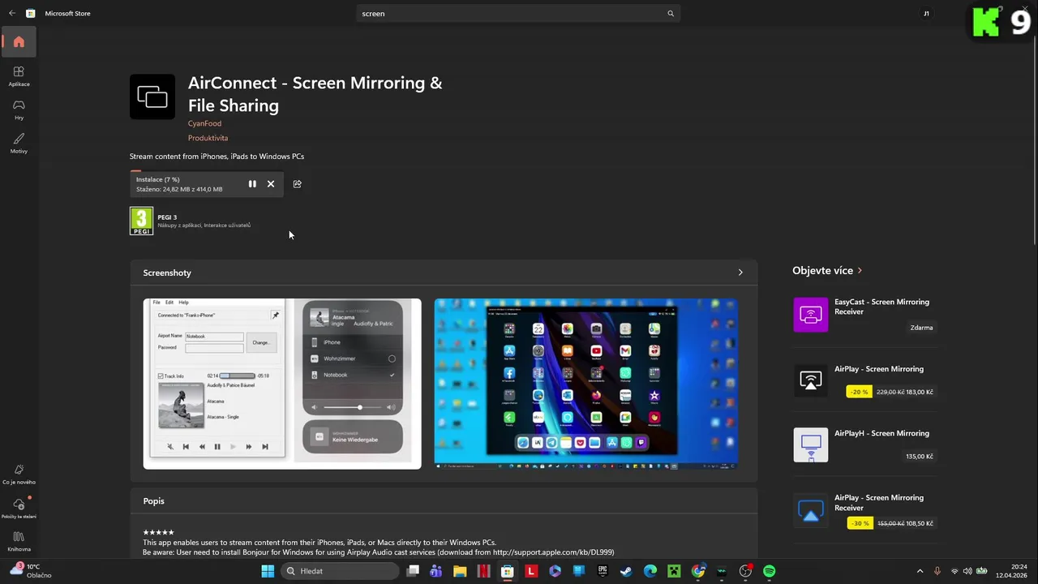The image size is (1038, 584).
Task: Open the Aplikace section in sidebar
Action: (19, 76)
